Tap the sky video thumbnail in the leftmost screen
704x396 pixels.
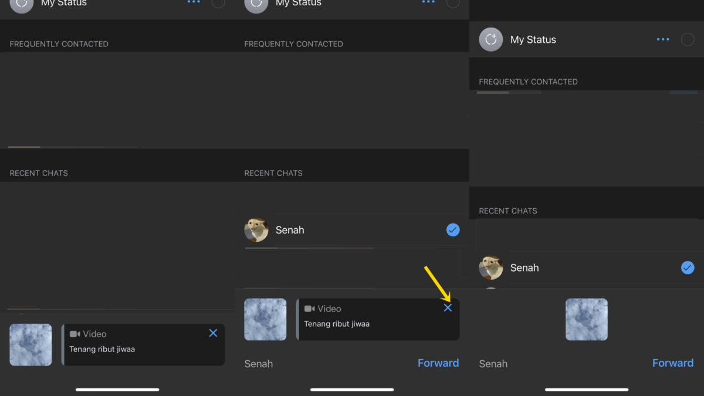tap(31, 345)
